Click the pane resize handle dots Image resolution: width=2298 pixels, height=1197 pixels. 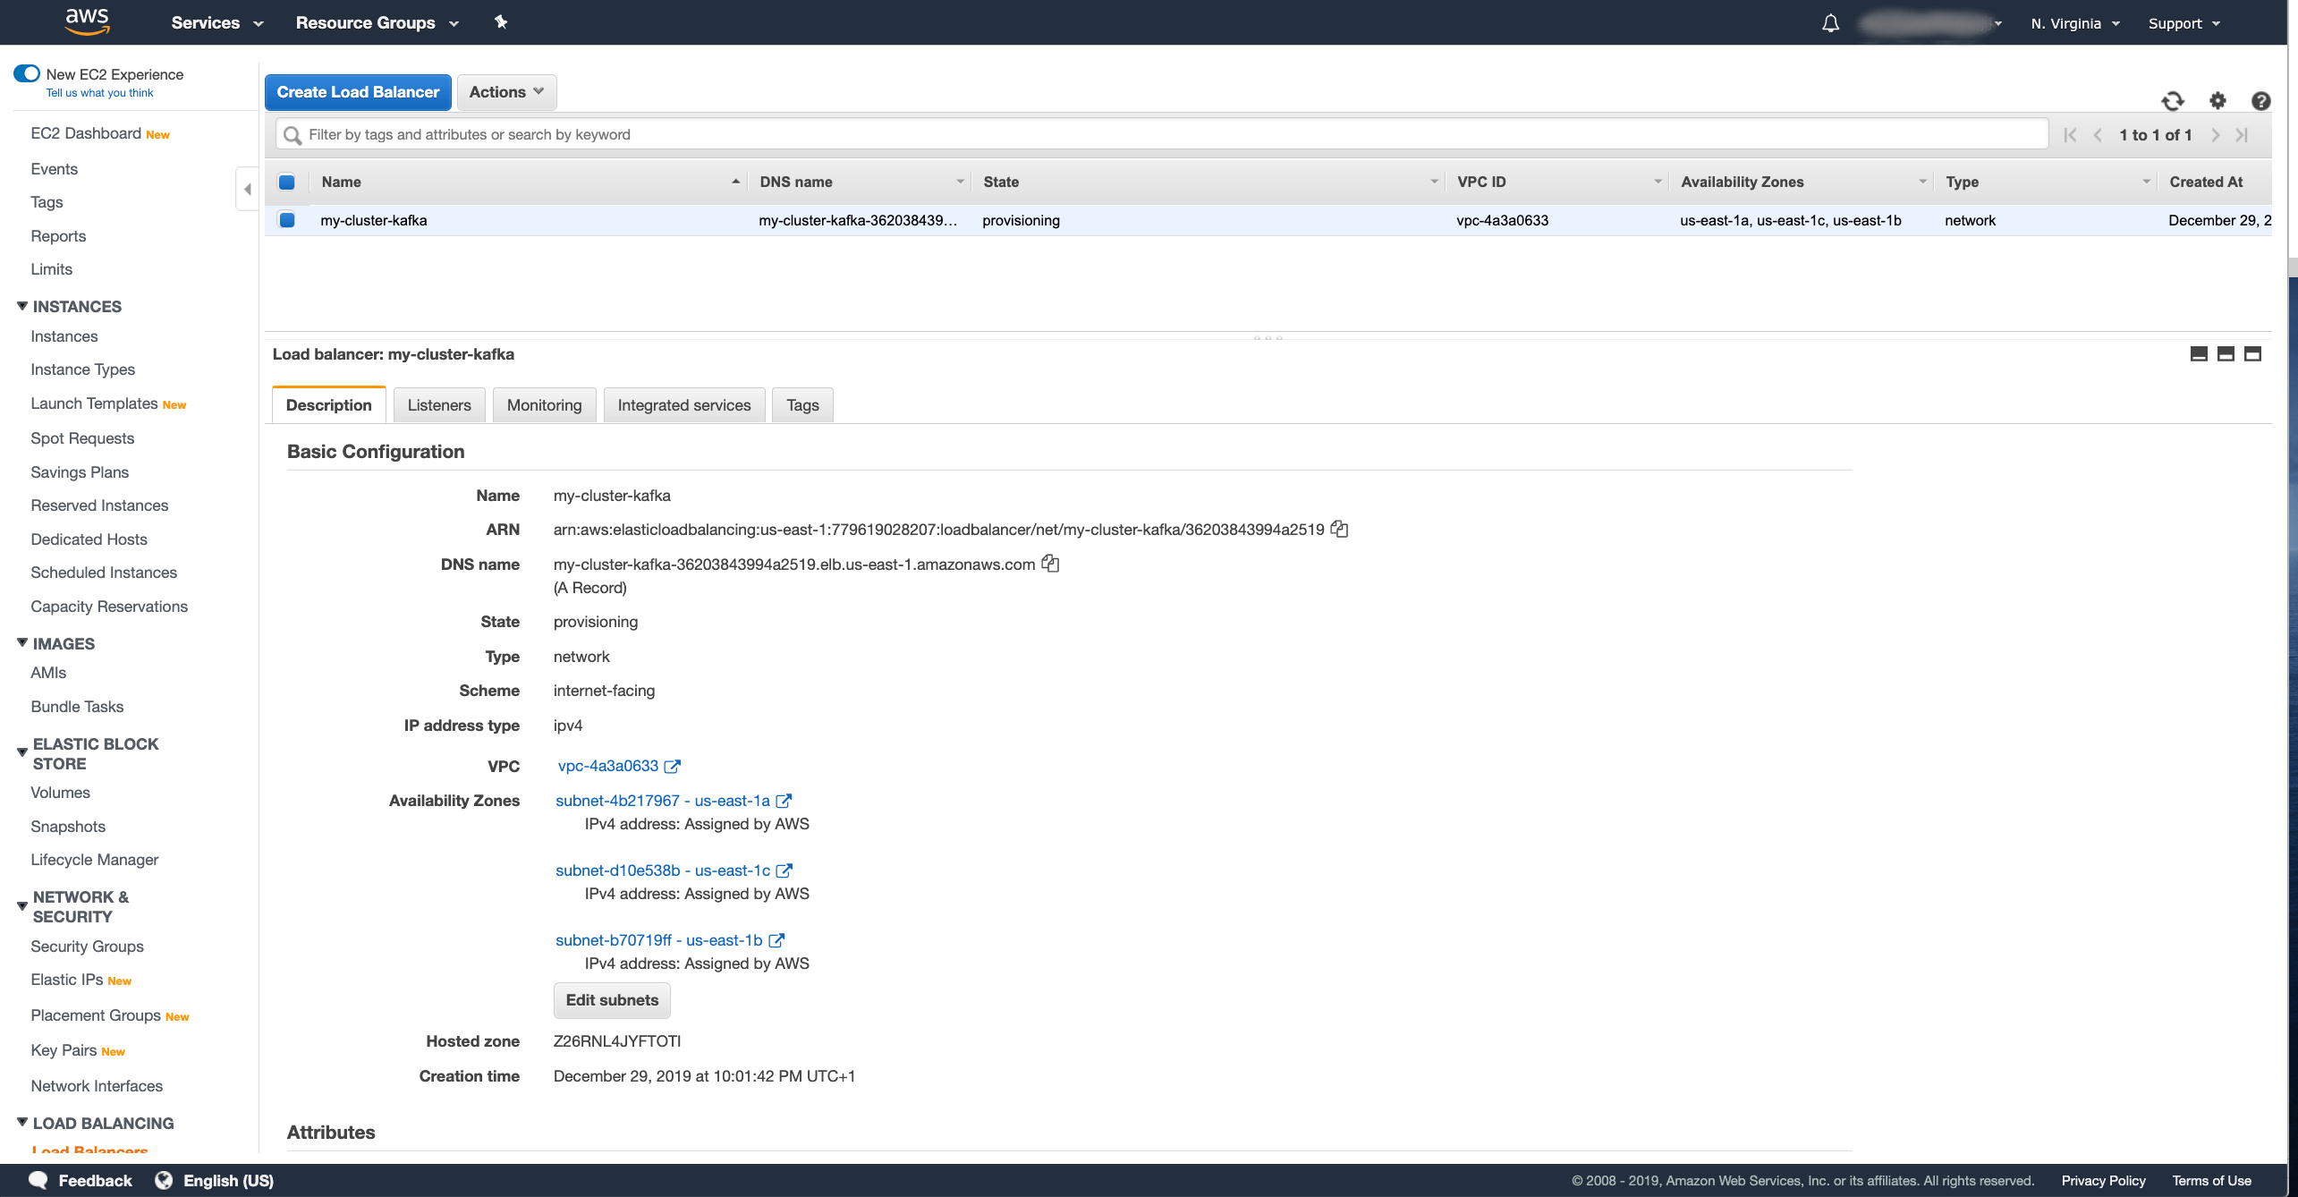point(1268,337)
